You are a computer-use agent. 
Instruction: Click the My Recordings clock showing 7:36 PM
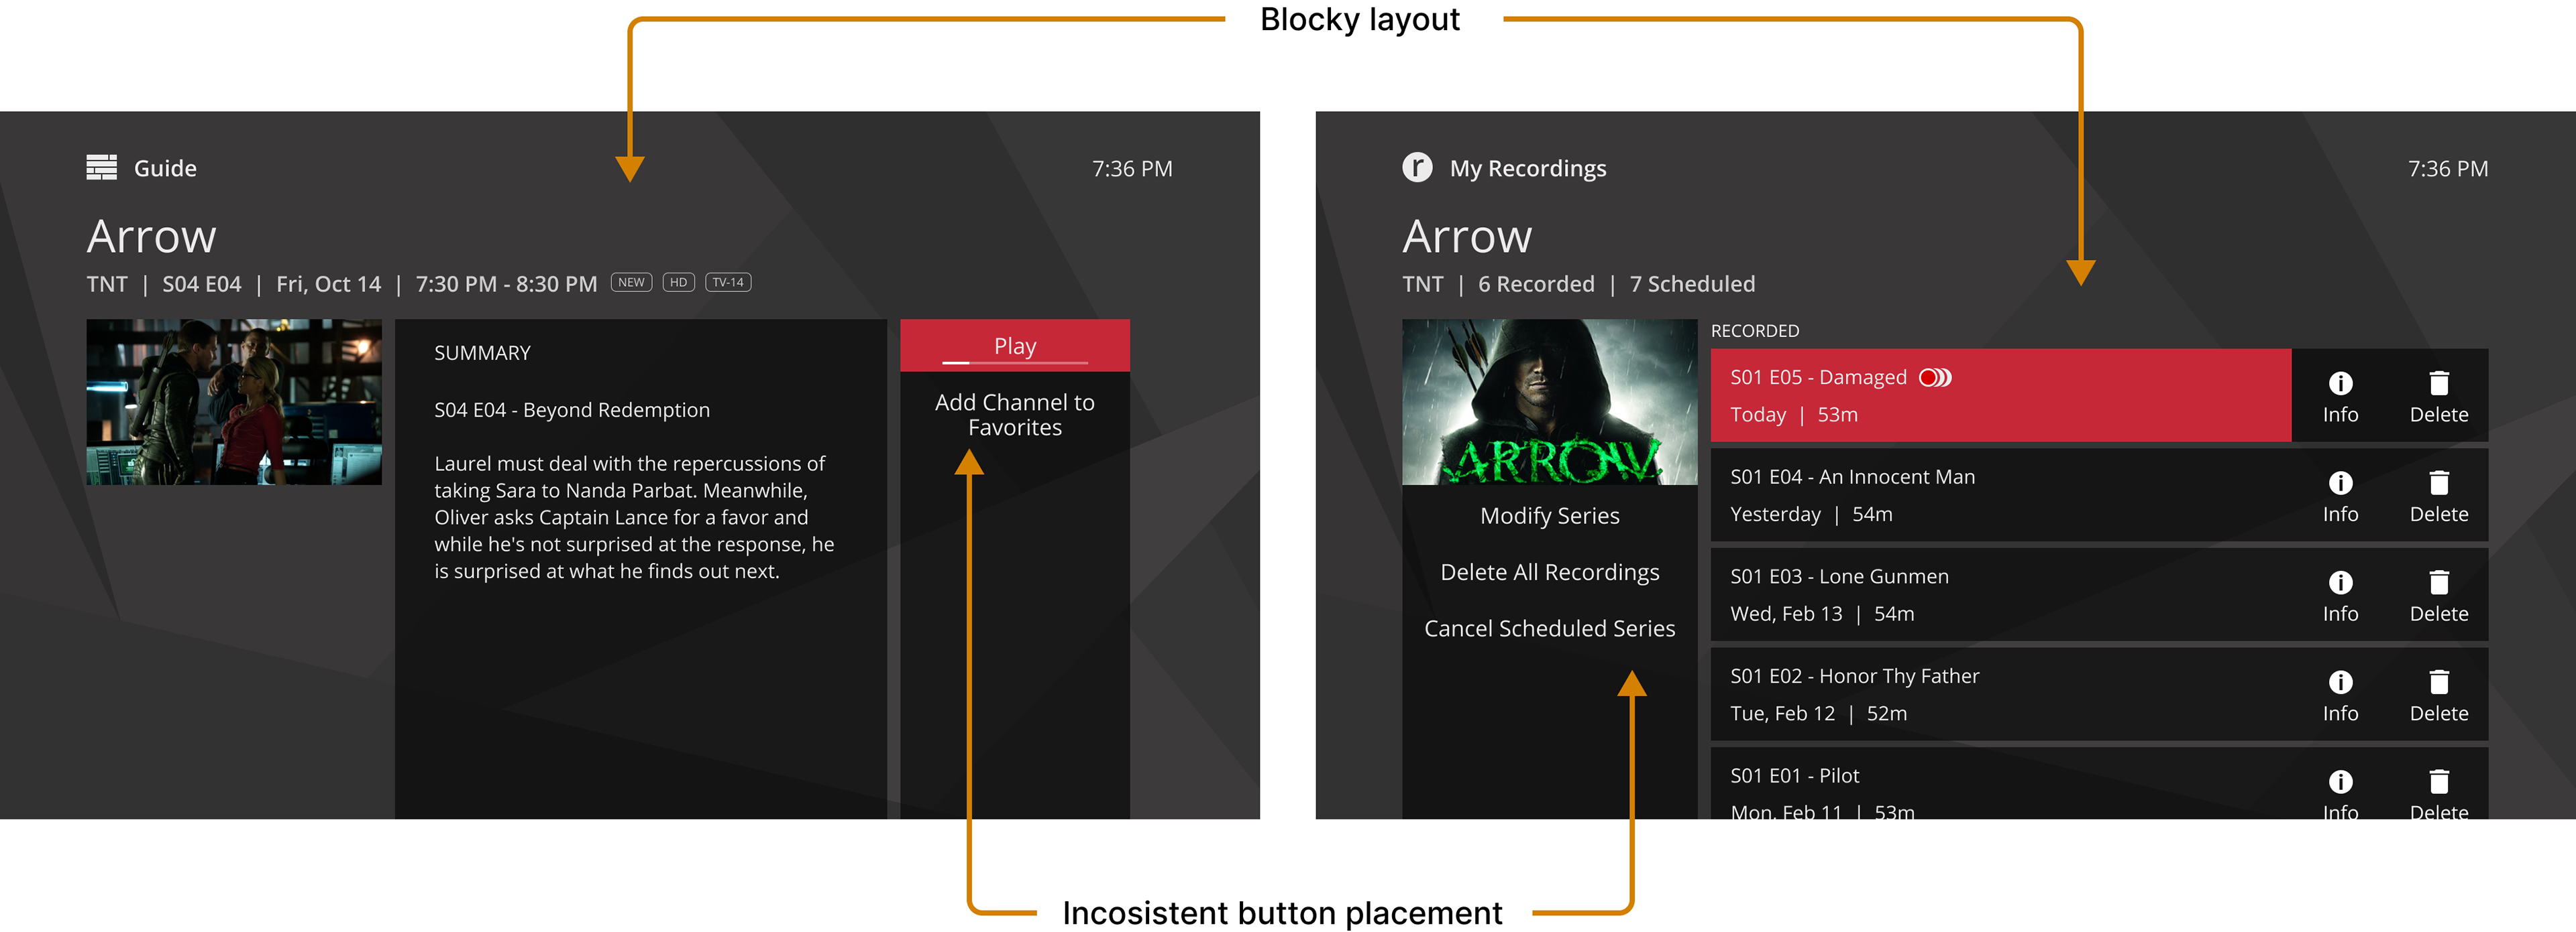pyautogui.click(x=2447, y=169)
